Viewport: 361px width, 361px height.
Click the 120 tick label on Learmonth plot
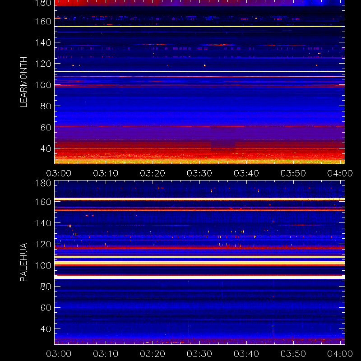pyautogui.click(x=43, y=64)
